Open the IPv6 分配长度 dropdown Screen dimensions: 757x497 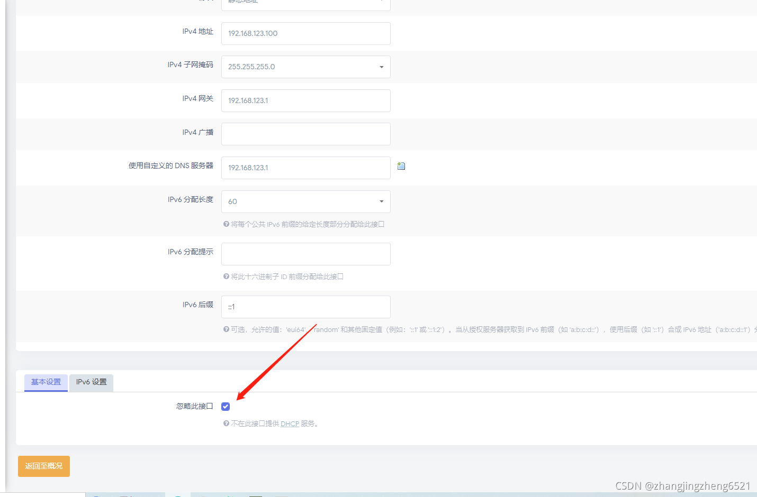306,201
